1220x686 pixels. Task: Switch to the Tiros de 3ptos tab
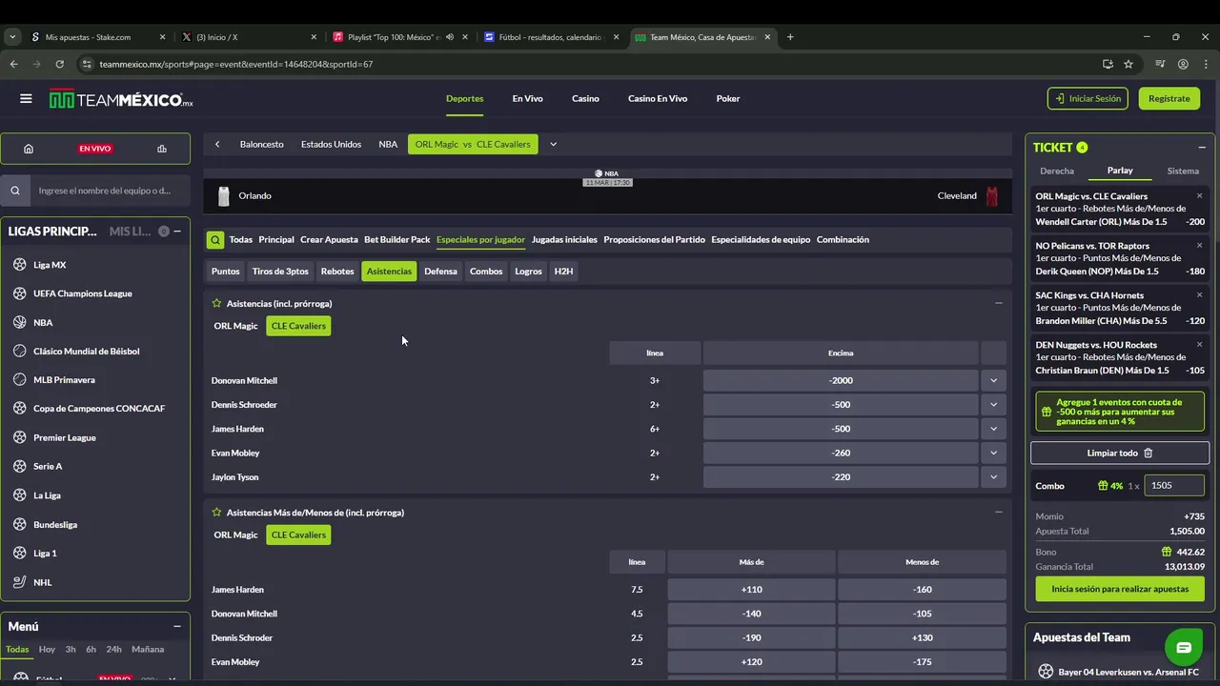click(280, 272)
